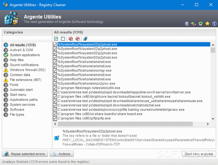
Task: Click the vertical scrollbar thumb
Action: (213, 50)
